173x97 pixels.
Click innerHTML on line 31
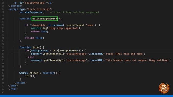(97, 54)
